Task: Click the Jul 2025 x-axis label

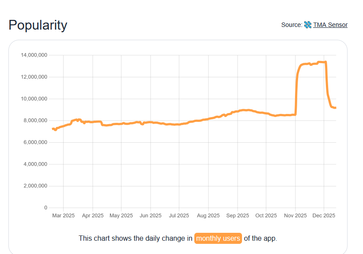Action: tap(179, 216)
